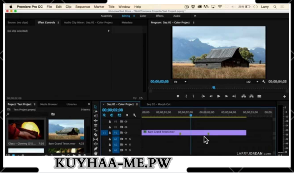Toggle V3 track output eye
This screenshot has height=173, width=294.
pos(126,121)
